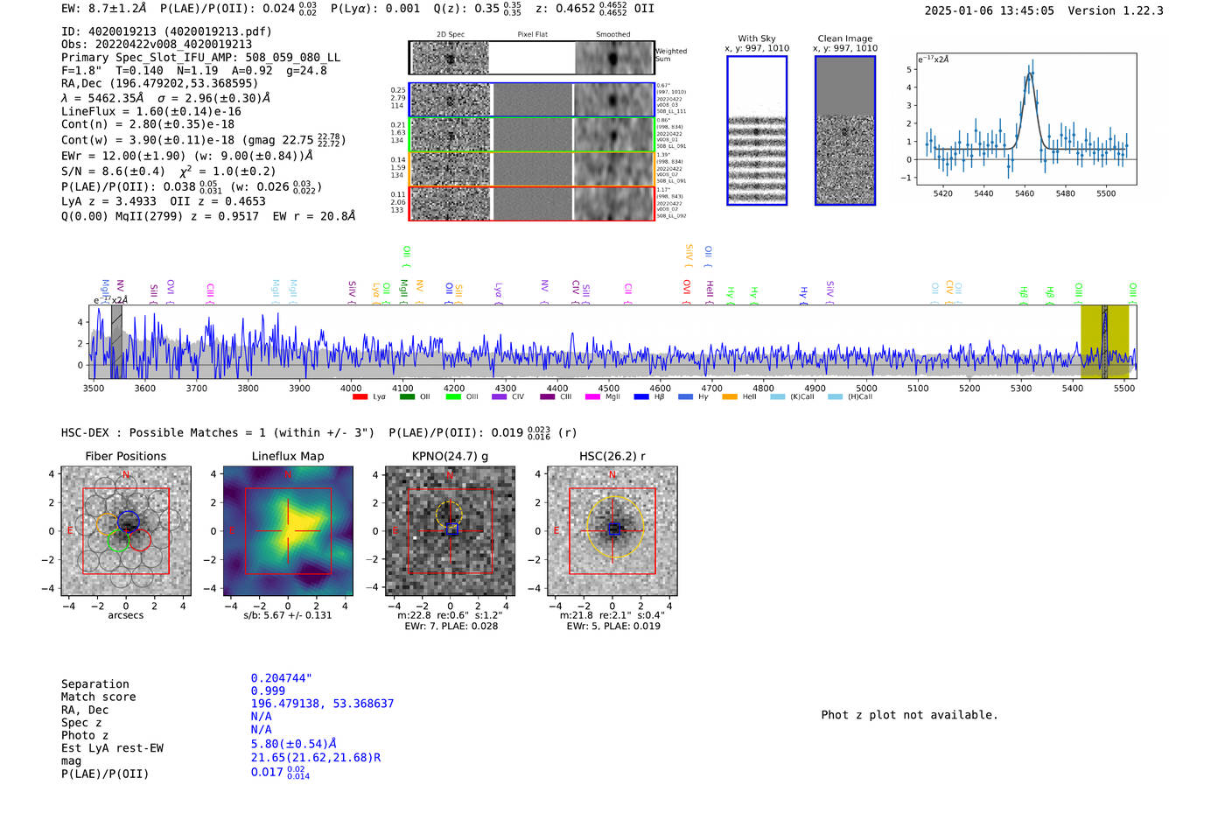The width and height of the screenshot is (1225, 834).
Task: Click the EWr: 7, PLAE: 0.028 caption
Action: click(451, 626)
